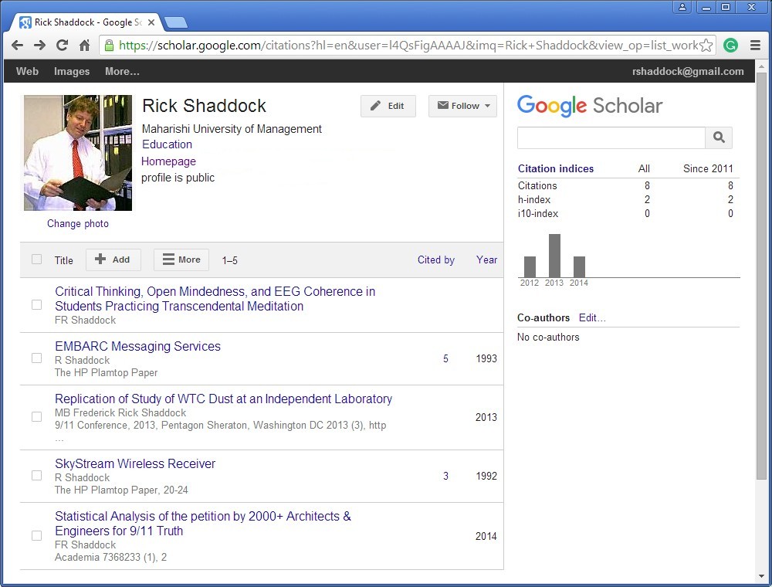This screenshot has width=772, height=587.
Task: Click the Add article button
Action: 113,260
